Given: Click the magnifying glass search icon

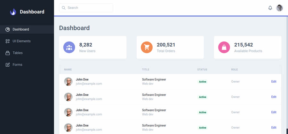Looking at the screenshot, I should click(64, 8).
